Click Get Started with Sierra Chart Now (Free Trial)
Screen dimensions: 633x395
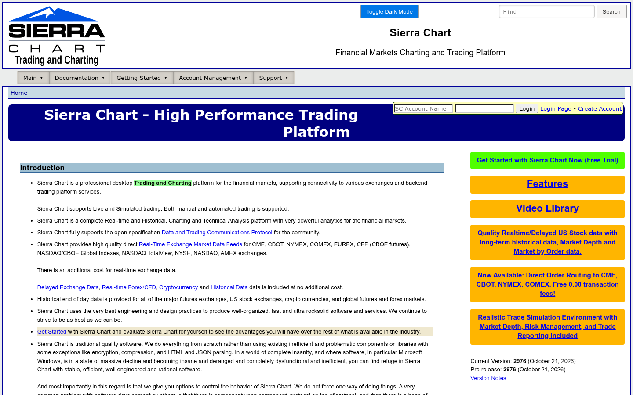(x=547, y=160)
